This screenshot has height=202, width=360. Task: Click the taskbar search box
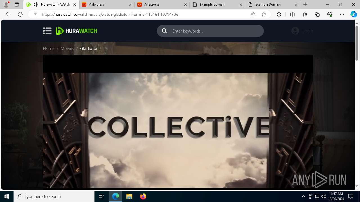point(54,196)
